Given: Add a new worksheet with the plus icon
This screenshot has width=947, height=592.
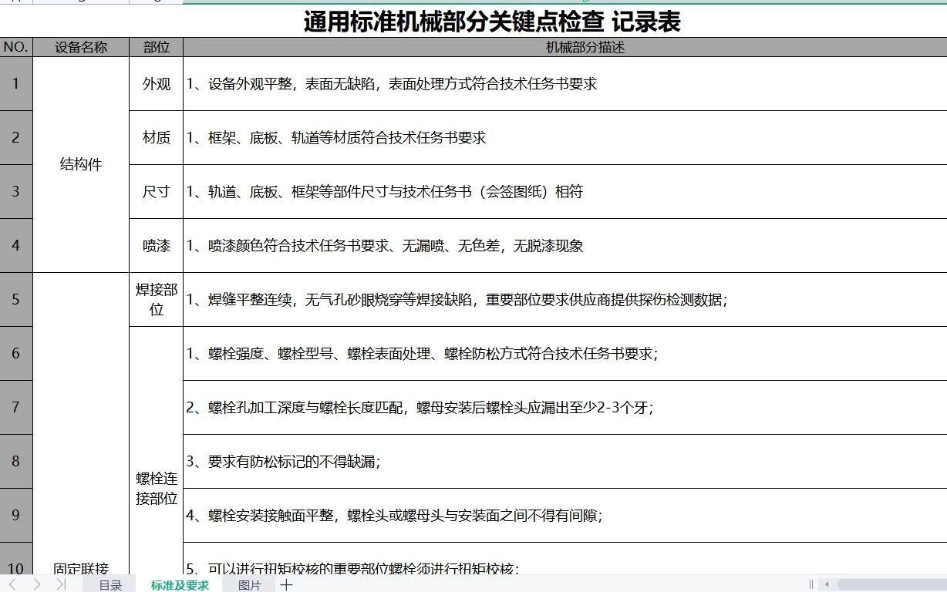Looking at the screenshot, I should (x=286, y=584).
